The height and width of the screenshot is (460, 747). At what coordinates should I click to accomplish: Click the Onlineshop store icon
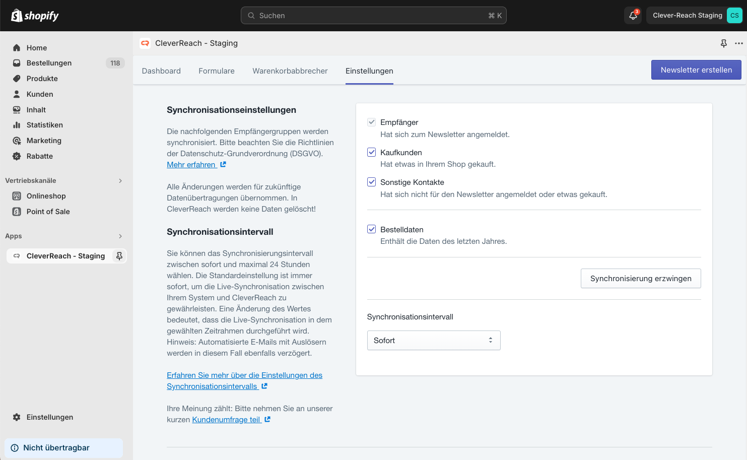pyautogui.click(x=17, y=196)
